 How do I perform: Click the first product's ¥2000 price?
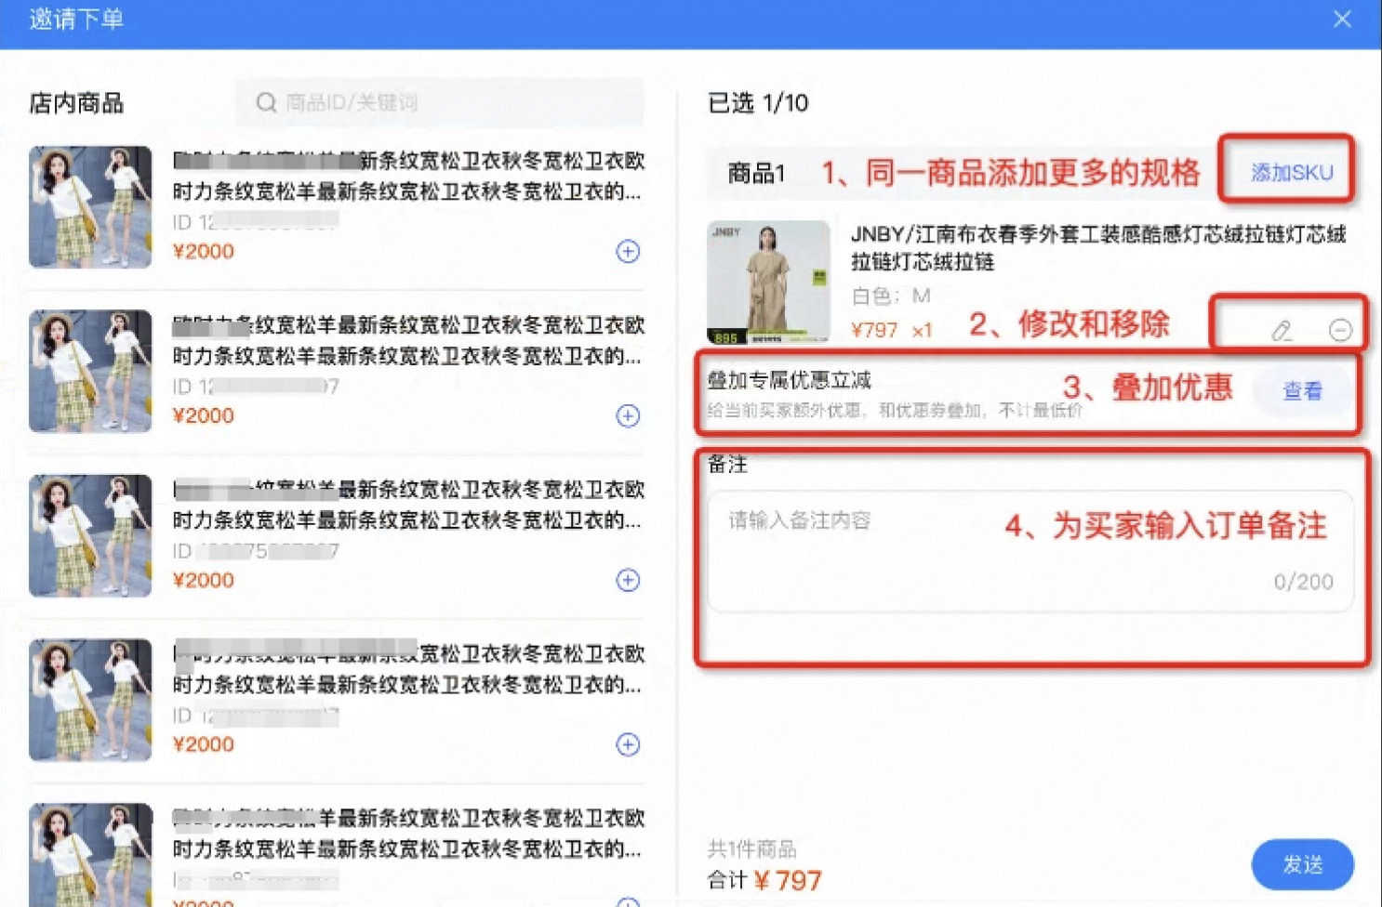point(204,251)
